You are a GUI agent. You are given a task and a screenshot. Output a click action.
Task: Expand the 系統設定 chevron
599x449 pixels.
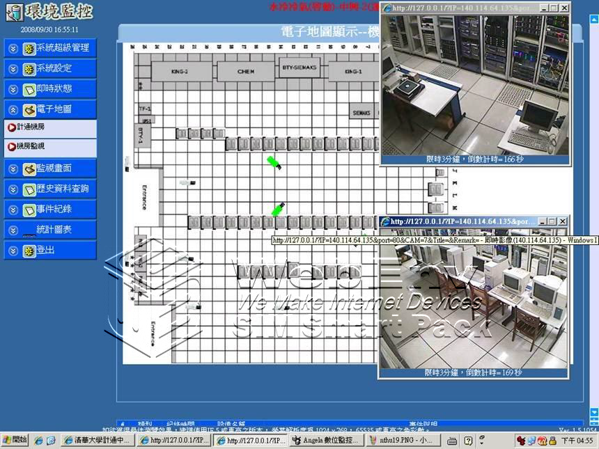[x=13, y=69]
